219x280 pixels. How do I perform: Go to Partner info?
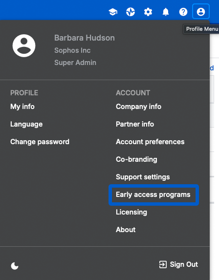pos(135,124)
